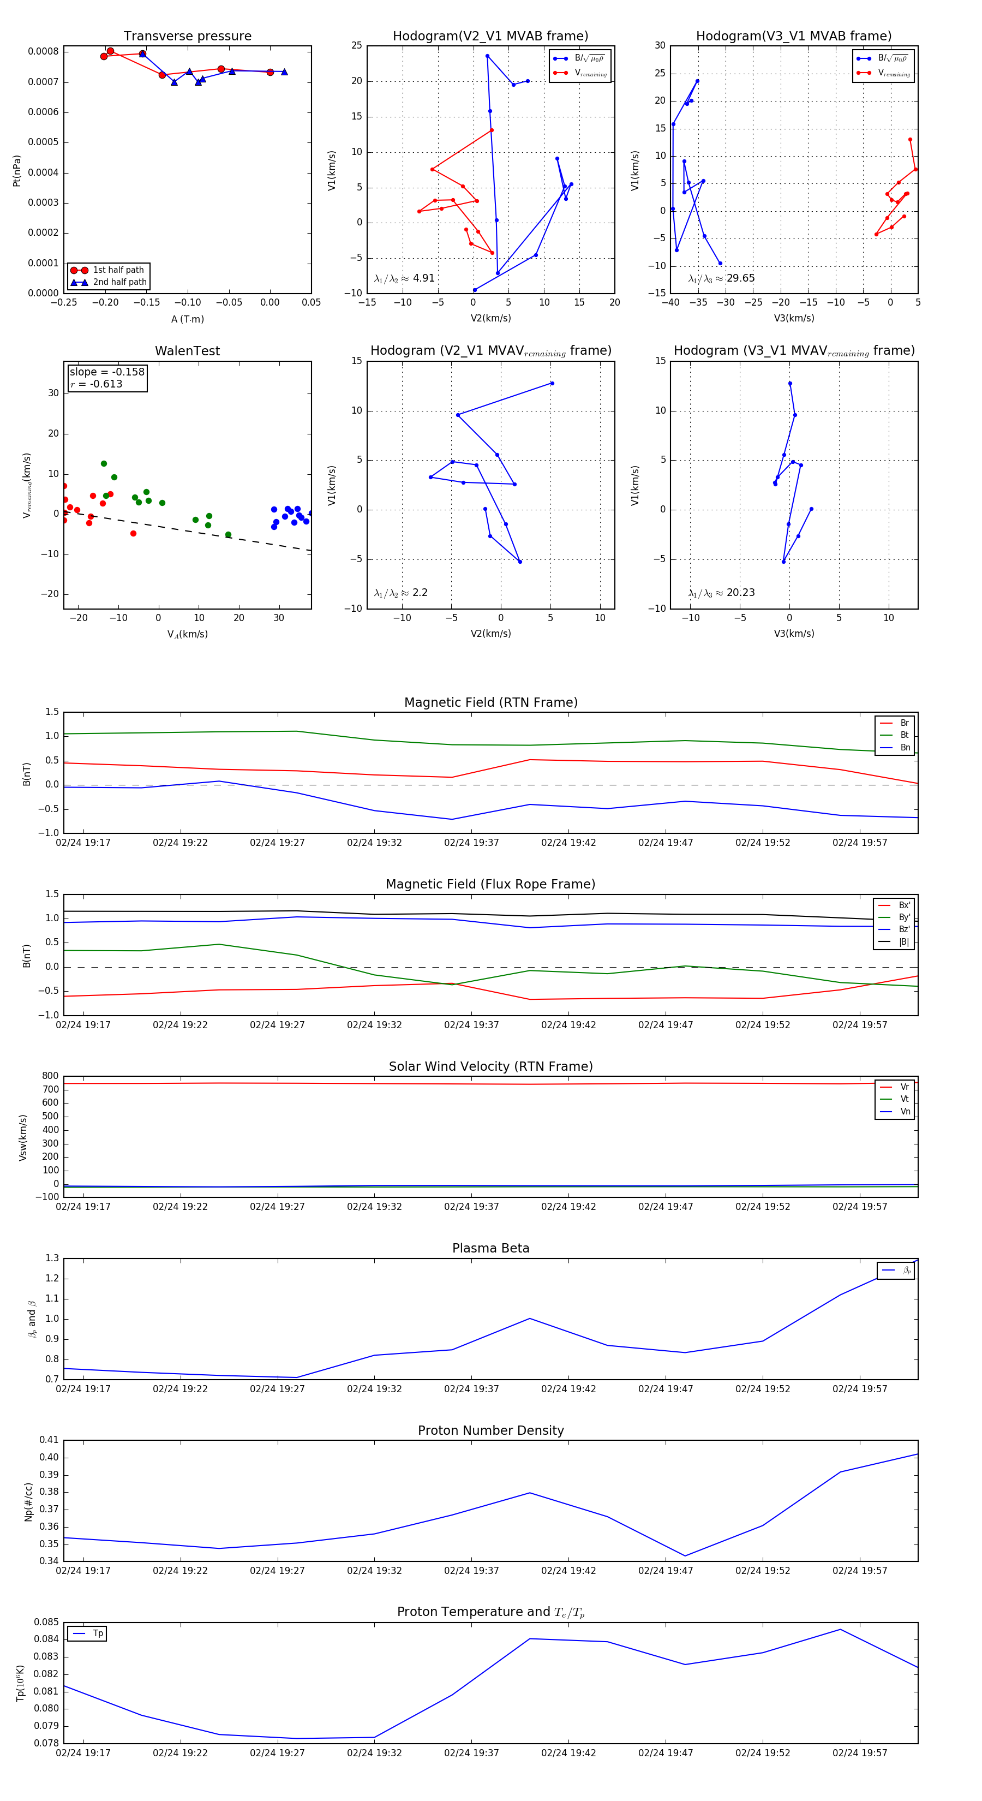Click the 'Np(#/cc)' y-axis label

point(28,1502)
